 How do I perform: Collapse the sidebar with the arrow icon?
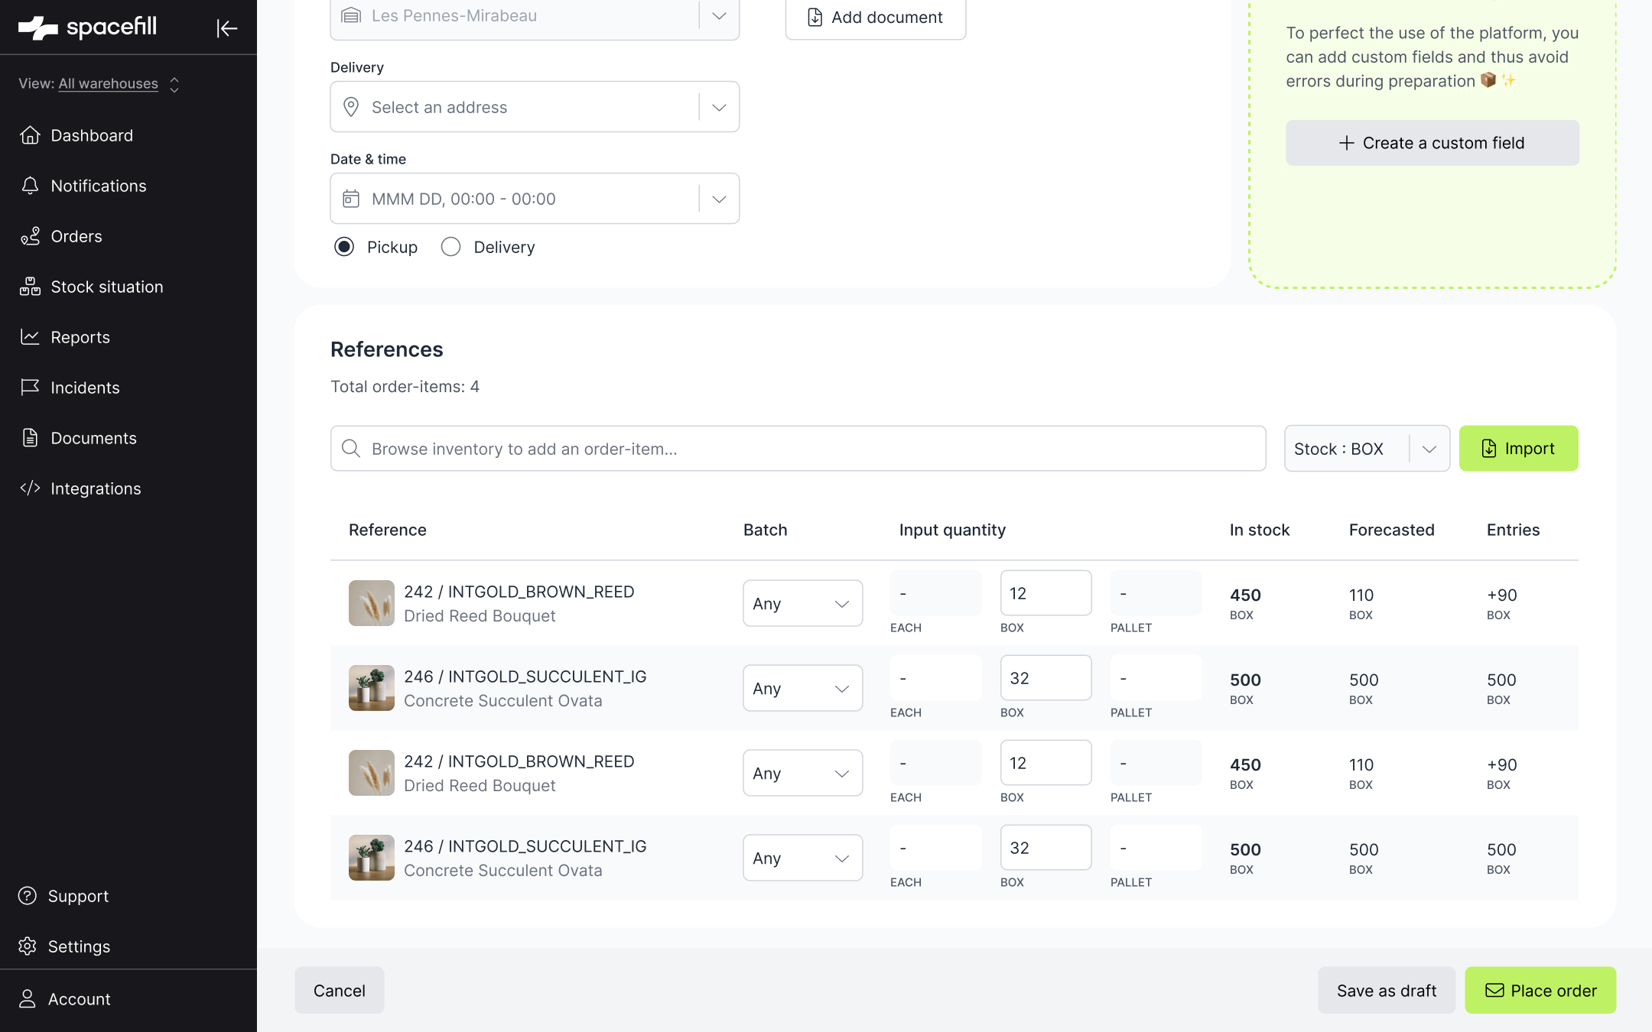tap(227, 28)
